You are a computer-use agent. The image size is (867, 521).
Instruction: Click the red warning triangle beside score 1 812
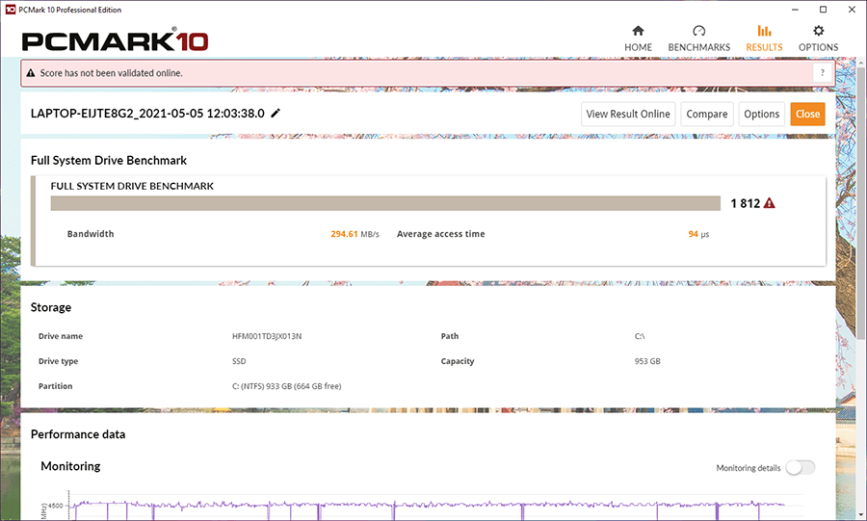pyautogui.click(x=769, y=203)
